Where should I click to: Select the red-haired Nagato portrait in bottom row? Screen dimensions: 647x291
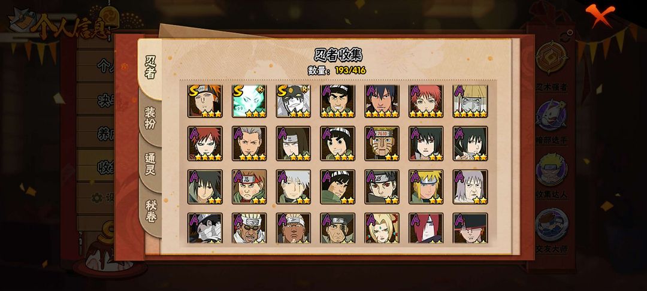point(427,228)
